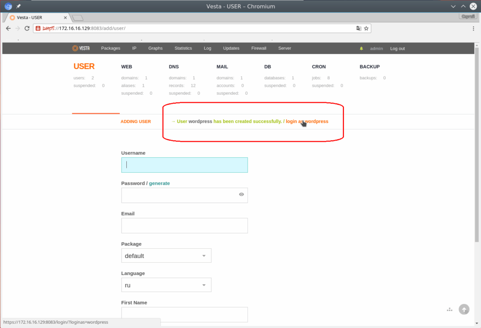Click the page vertical scrollbar
481x328 pixels.
point(476,144)
